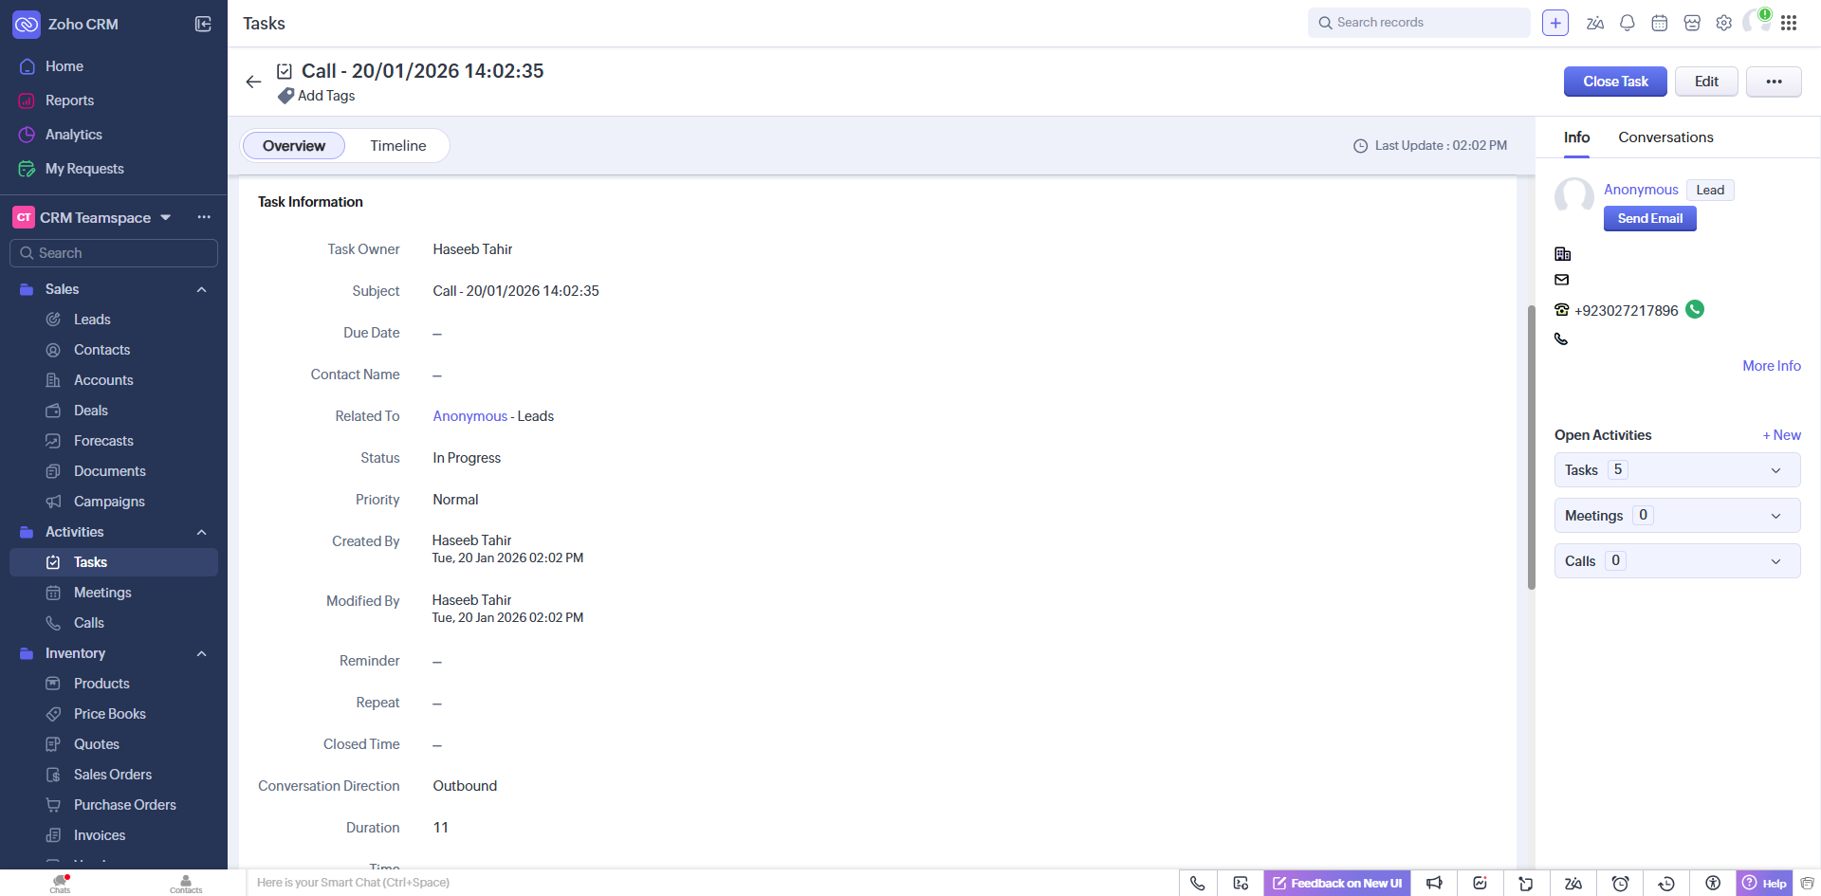The width and height of the screenshot is (1821, 896).
Task: Select the Overview view toggle
Action: 294,146
